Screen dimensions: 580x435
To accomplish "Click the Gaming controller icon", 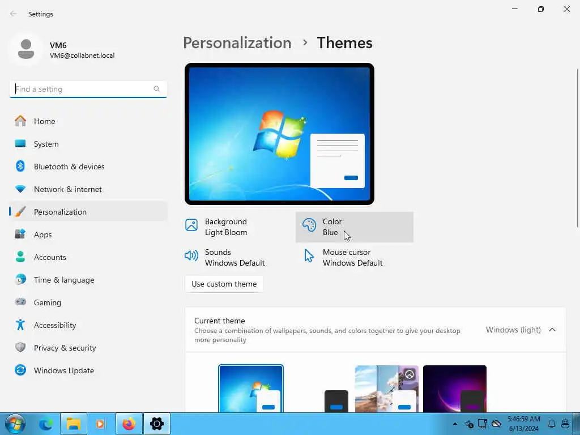I will pos(20,302).
